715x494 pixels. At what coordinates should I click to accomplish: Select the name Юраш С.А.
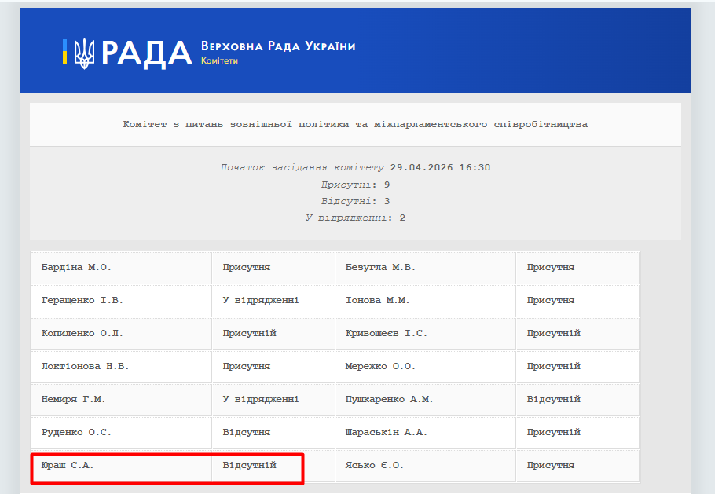(x=67, y=465)
